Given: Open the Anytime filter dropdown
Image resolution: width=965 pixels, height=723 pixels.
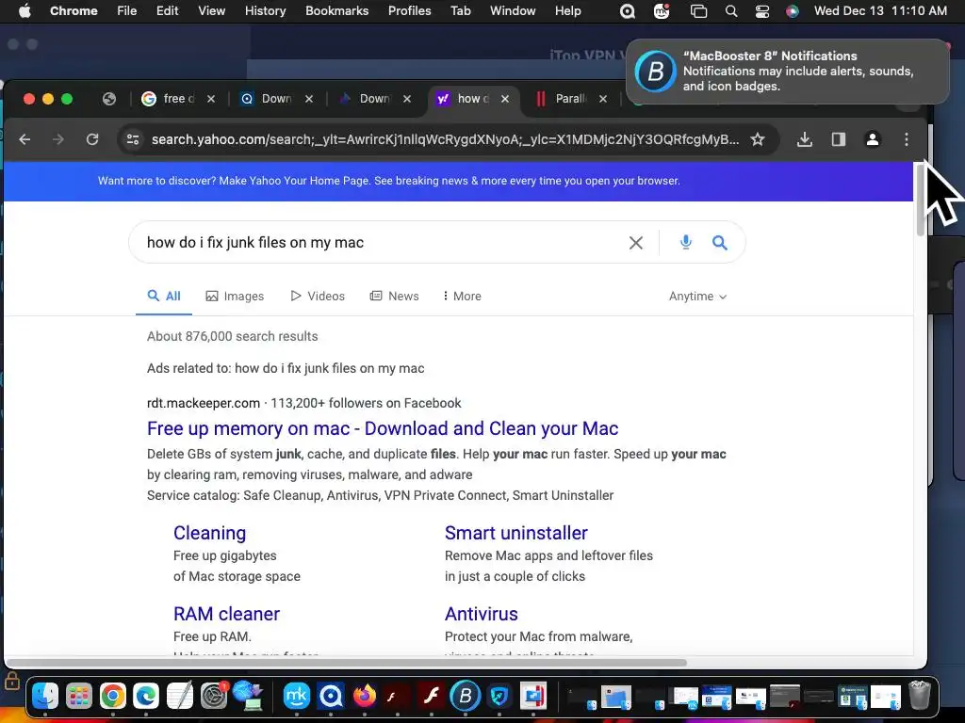Looking at the screenshot, I should [x=698, y=297].
